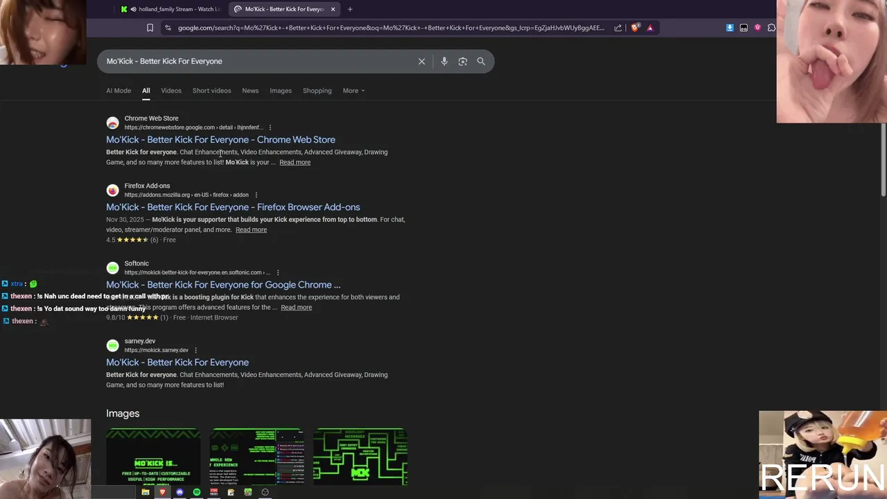Open the browser extensions puzzle icon
Viewport: 887px width, 499px height.
point(771,28)
